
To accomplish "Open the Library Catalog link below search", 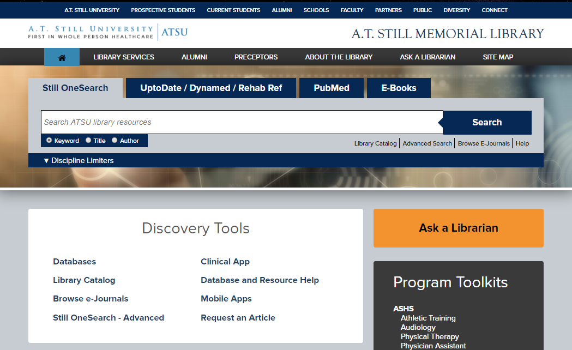I will click(x=375, y=143).
